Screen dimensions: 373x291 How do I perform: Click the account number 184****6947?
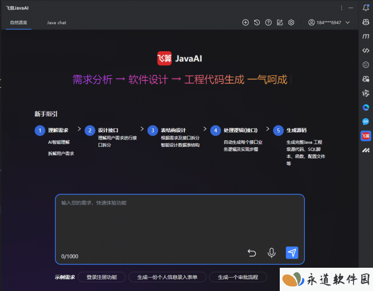coord(329,23)
